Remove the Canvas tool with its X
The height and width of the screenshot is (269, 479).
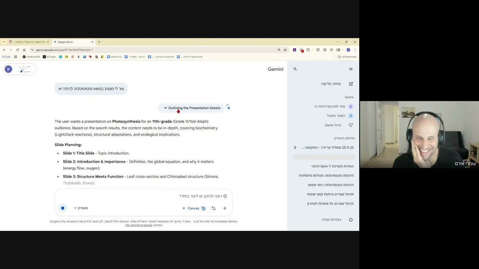[184, 208]
